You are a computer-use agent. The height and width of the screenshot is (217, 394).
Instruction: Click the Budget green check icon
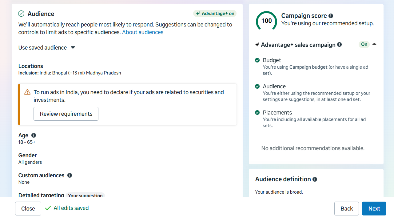pos(257,60)
